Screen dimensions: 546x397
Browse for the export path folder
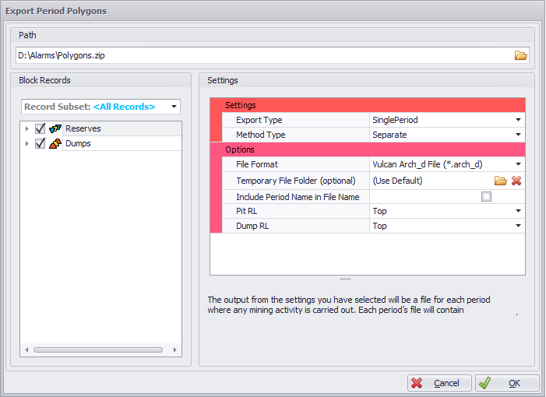(x=520, y=55)
